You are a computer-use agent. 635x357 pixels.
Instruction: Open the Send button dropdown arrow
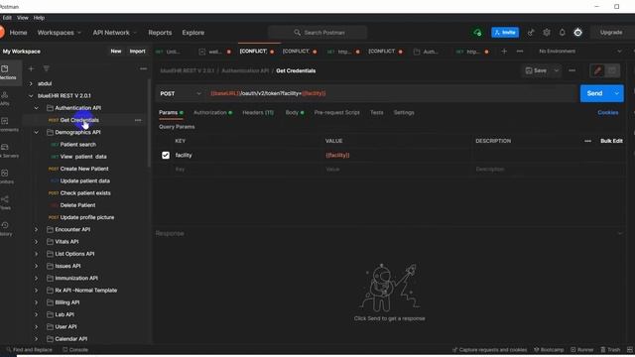click(x=616, y=93)
